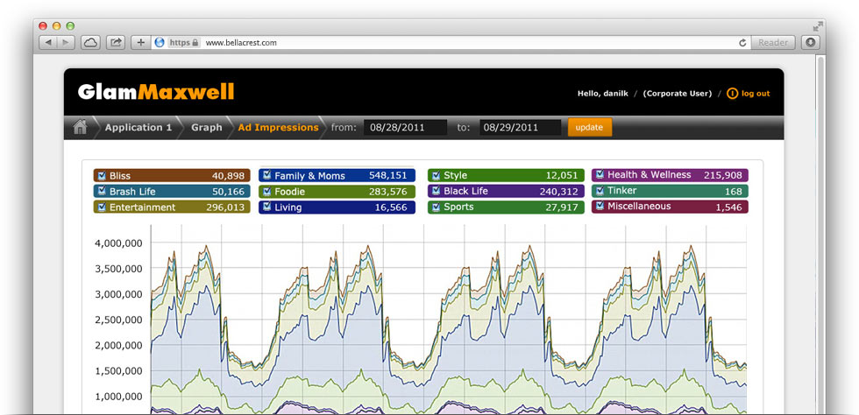Click the Living value 16,566

(x=392, y=208)
